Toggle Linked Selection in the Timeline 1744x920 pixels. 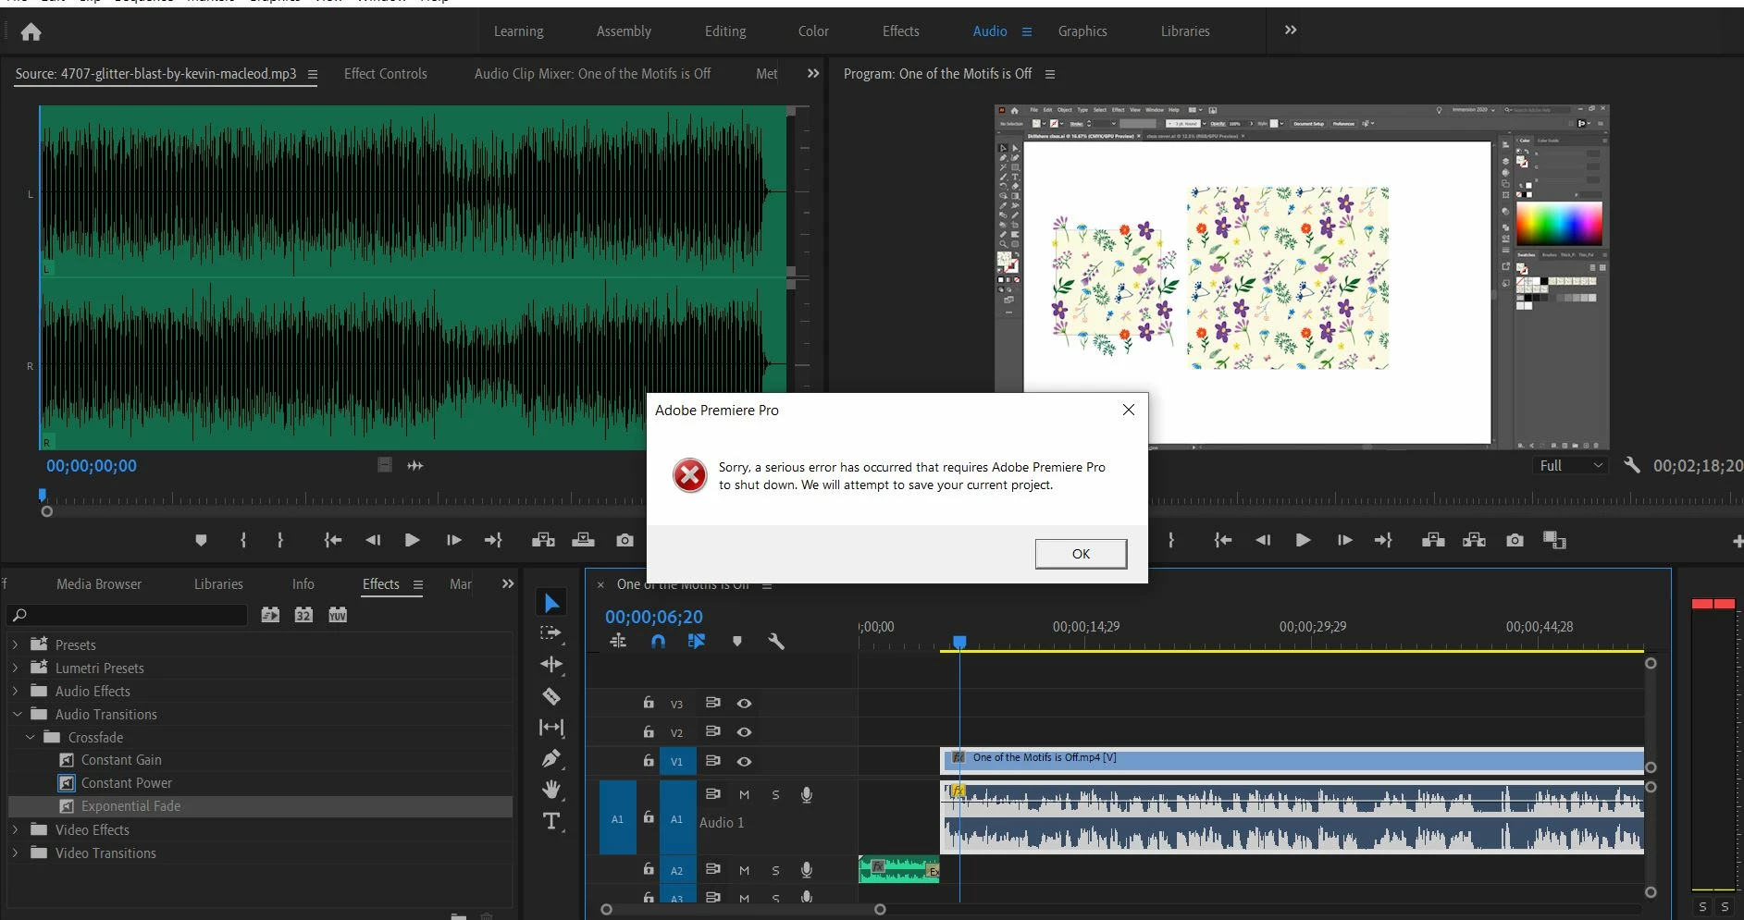(697, 641)
